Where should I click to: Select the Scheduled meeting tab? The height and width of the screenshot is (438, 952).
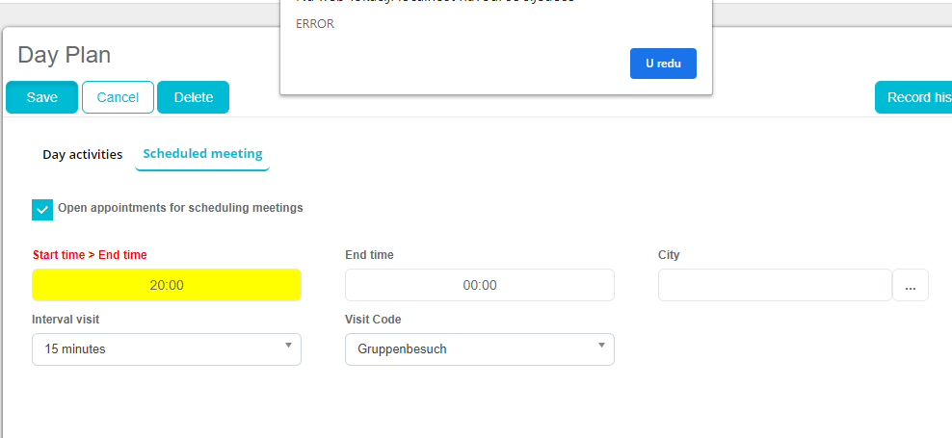click(x=202, y=153)
